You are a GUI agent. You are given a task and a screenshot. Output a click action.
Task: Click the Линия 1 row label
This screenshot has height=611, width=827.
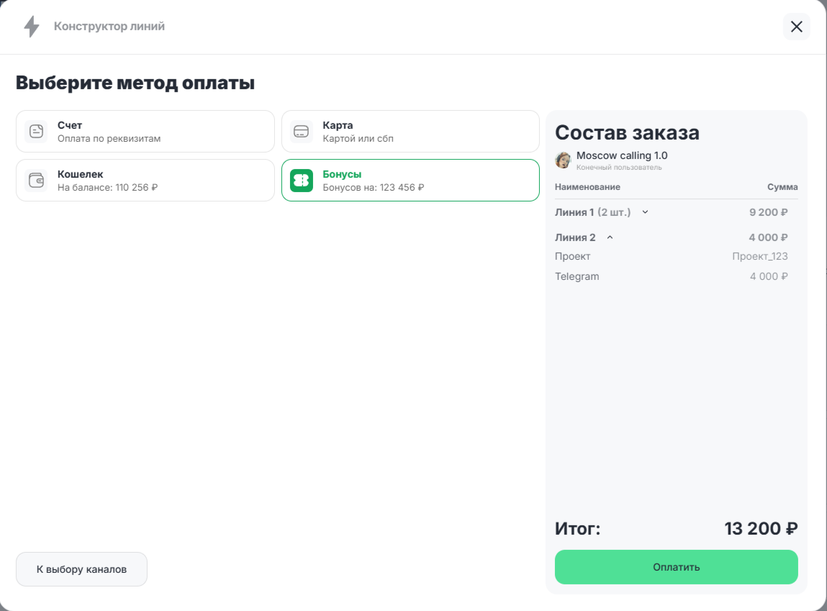coord(574,212)
